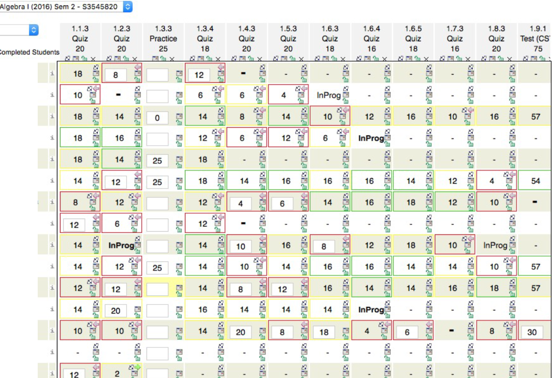Screen dimensions: 555x378
Task: Click the X icon under 1.3.3 Practice header
Action: pos(172,59)
